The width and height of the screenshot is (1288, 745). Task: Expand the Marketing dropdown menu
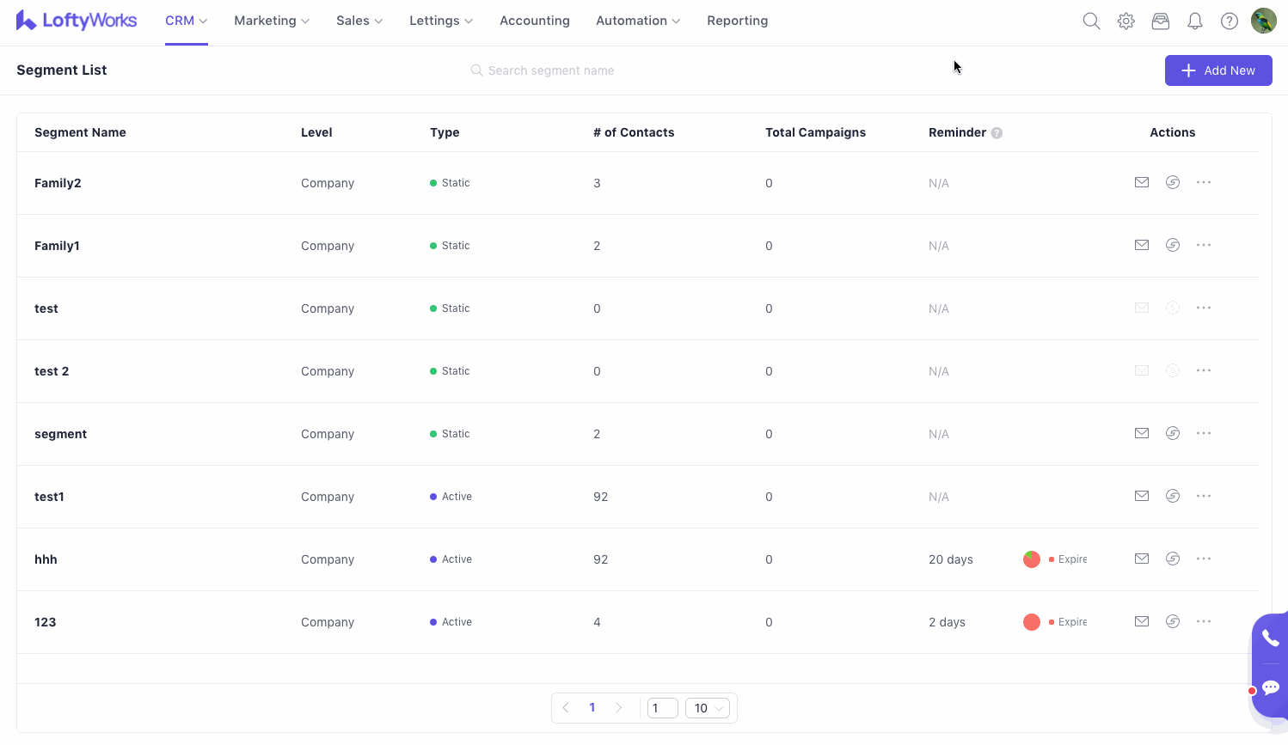pyautogui.click(x=271, y=21)
